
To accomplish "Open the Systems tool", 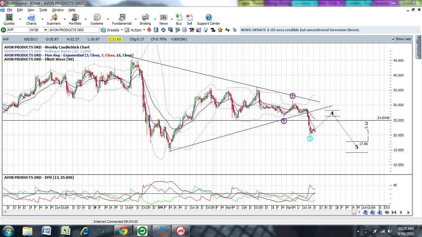I will pos(97,19).
